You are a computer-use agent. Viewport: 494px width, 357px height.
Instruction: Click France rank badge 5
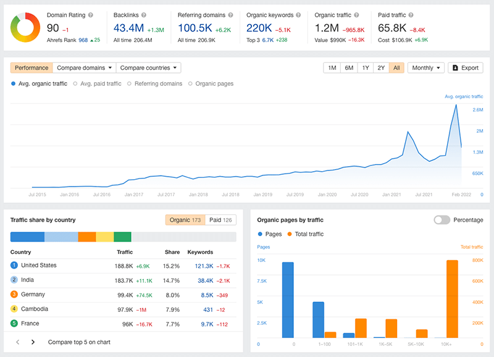14,323
